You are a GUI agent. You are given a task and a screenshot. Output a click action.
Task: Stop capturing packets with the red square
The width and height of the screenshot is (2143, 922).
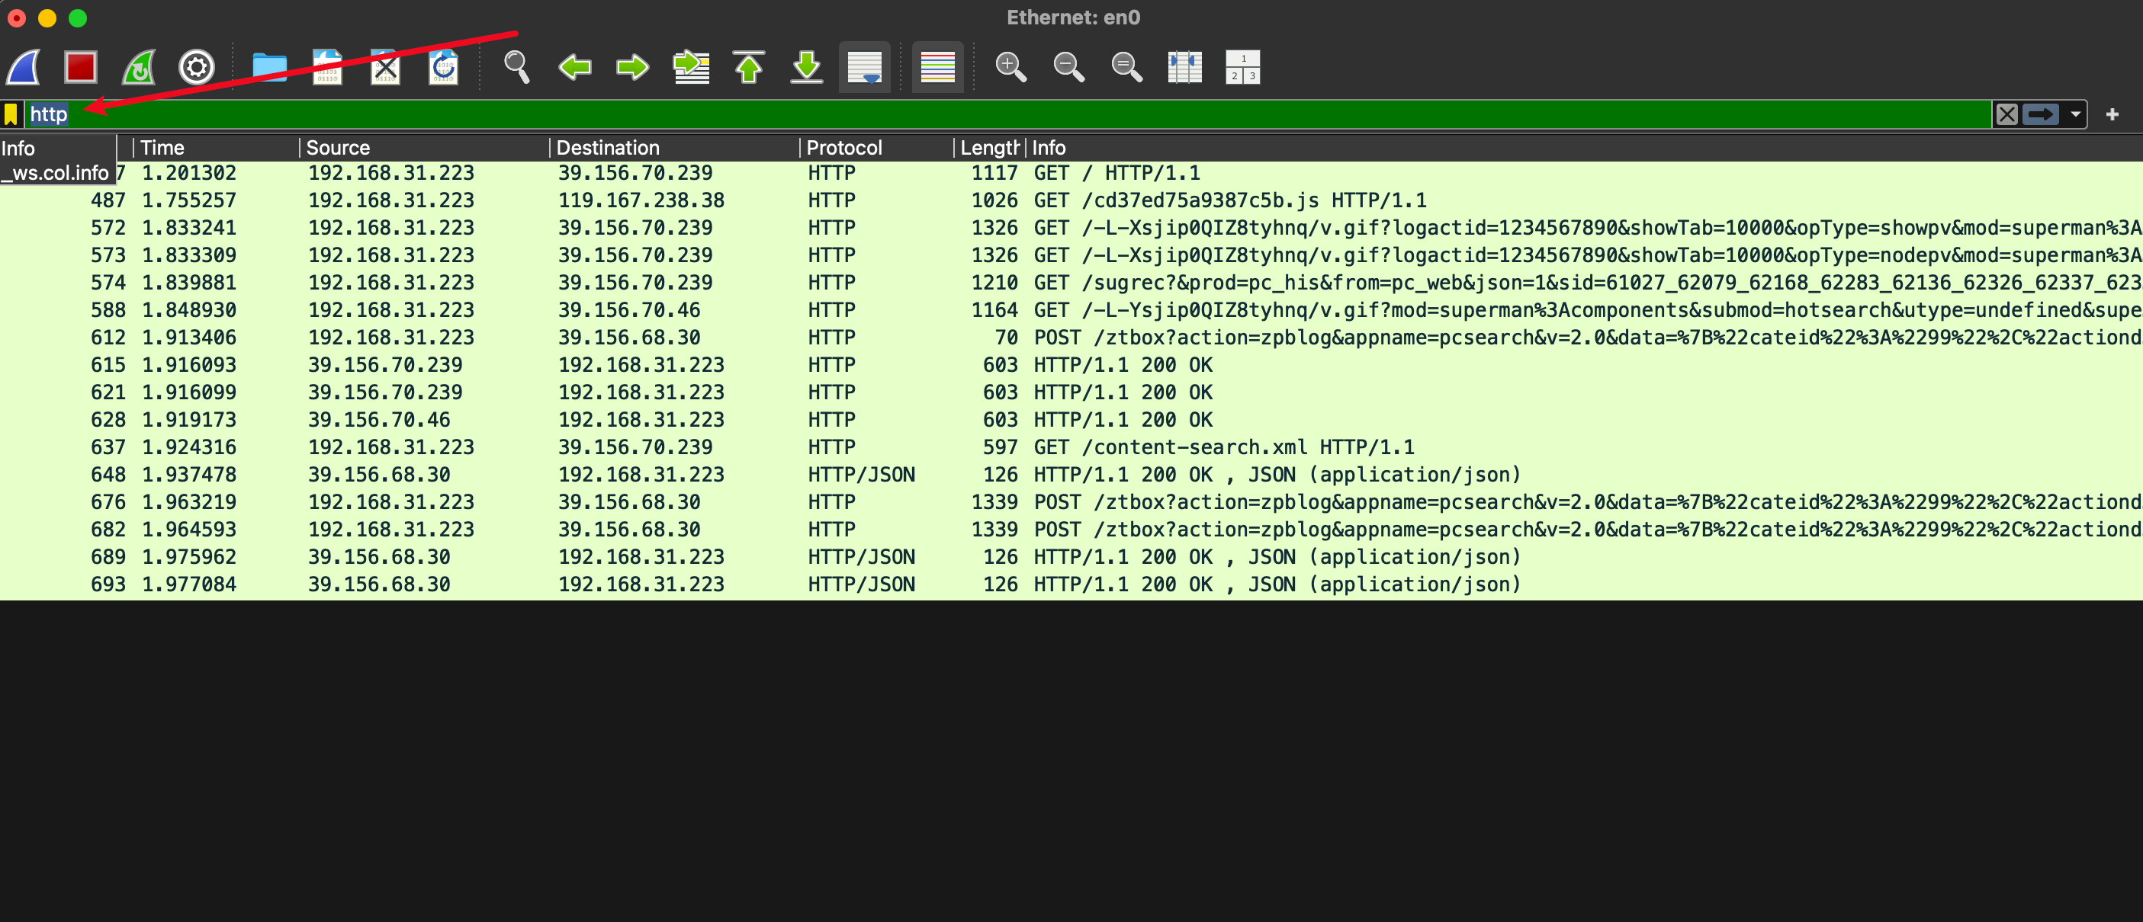click(x=81, y=67)
